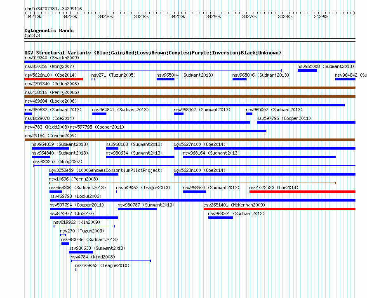Click dgv5627n100 (Coe2014) label
Viewport: 367px width, 298px height.
pyautogui.click(x=200, y=144)
